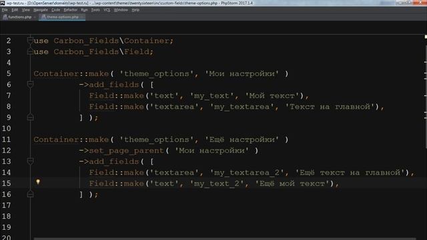This screenshot has height=240, width=427.
Task: Click the inspection status square above right scrollbar
Action: point(426,37)
